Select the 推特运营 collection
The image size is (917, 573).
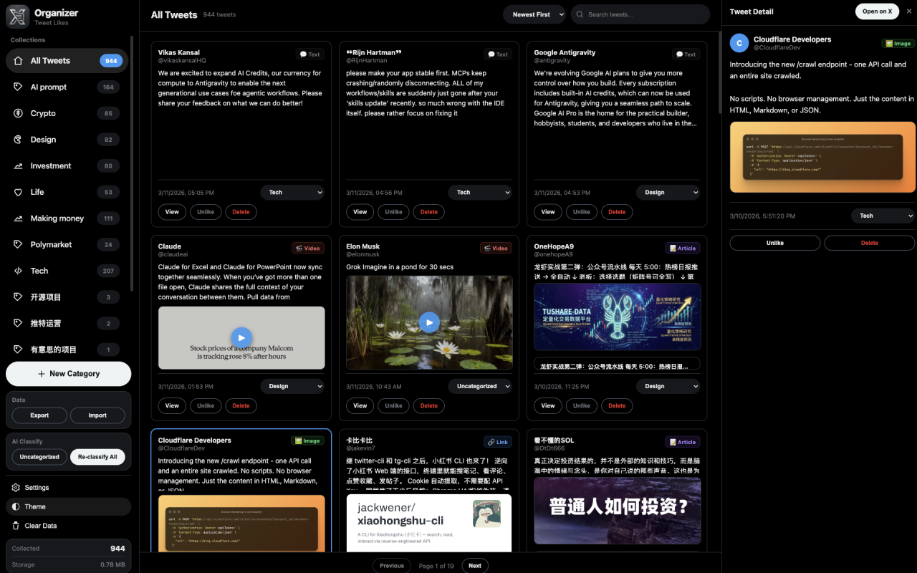tap(67, 324)
